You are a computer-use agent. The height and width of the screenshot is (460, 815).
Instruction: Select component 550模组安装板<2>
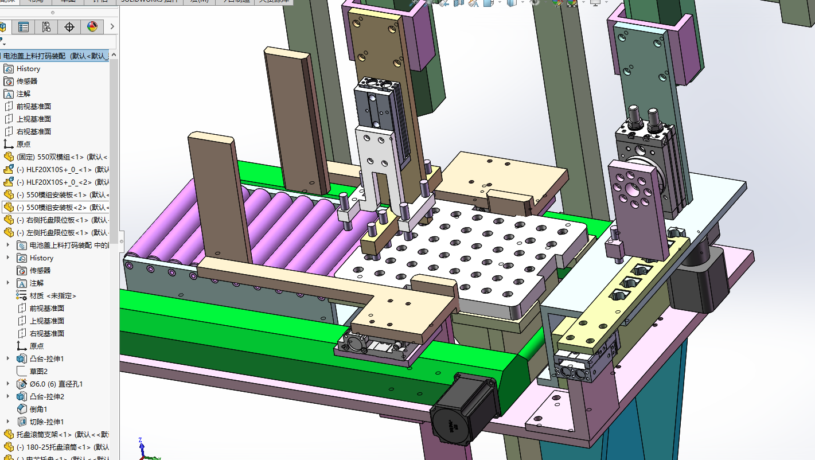56,207
